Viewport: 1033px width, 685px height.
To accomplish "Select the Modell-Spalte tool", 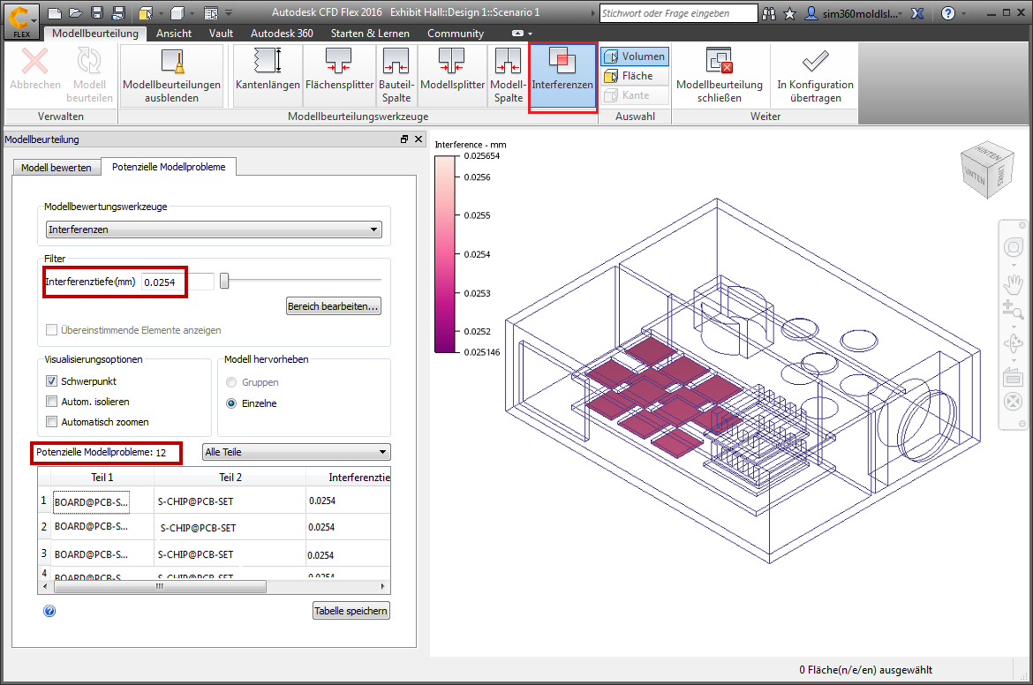I will [508, 74].
